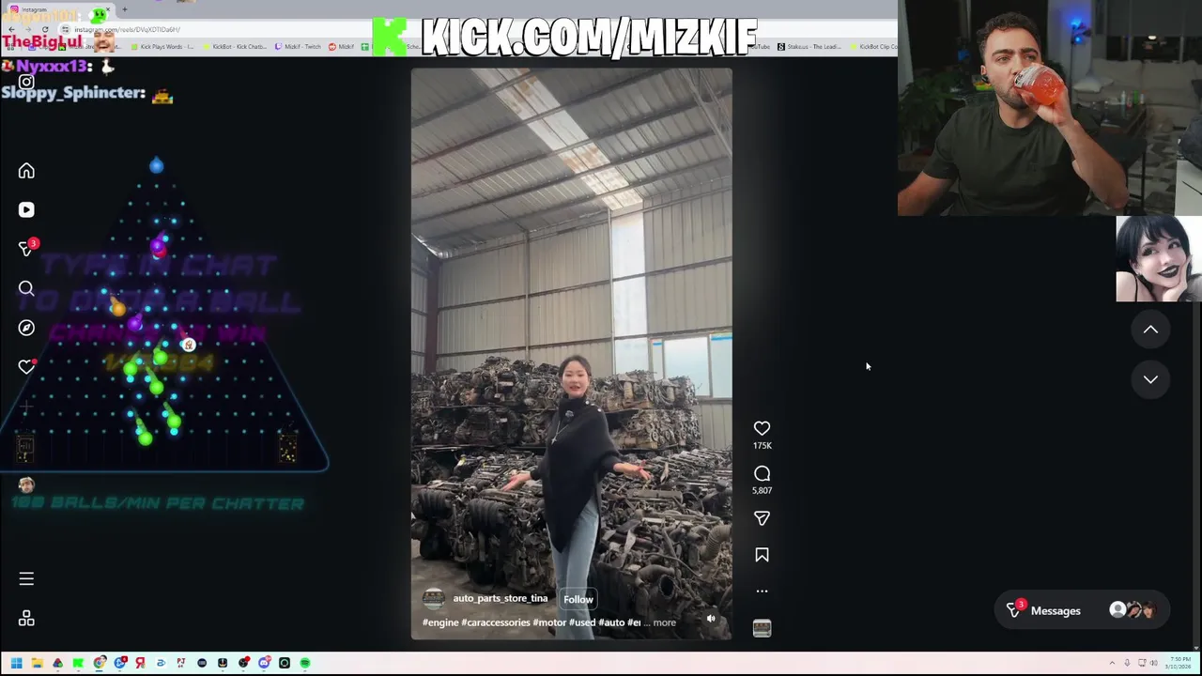
Task: Like the reel with 175K likes
Action: point(762,428)
